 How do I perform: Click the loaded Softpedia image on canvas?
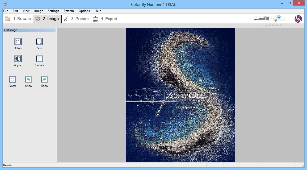point(180,95)
